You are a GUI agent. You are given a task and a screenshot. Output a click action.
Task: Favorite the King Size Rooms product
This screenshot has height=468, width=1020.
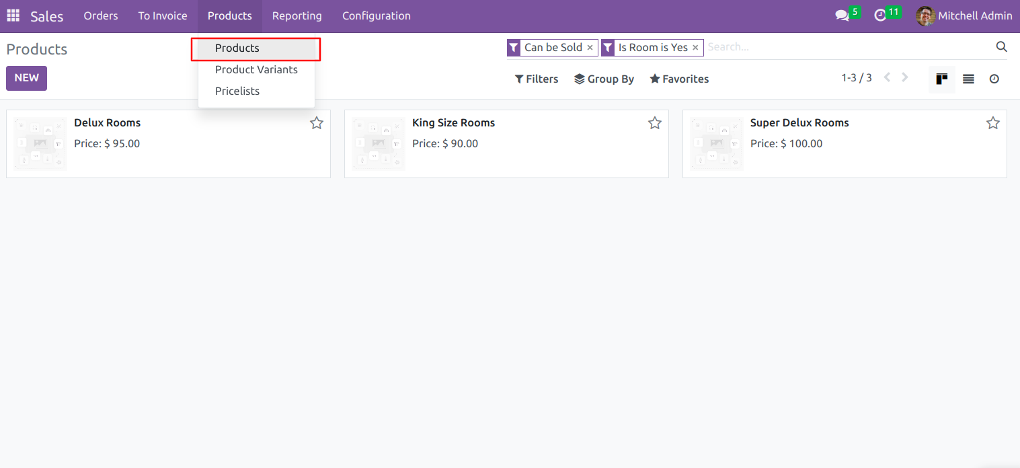[655, 123]
